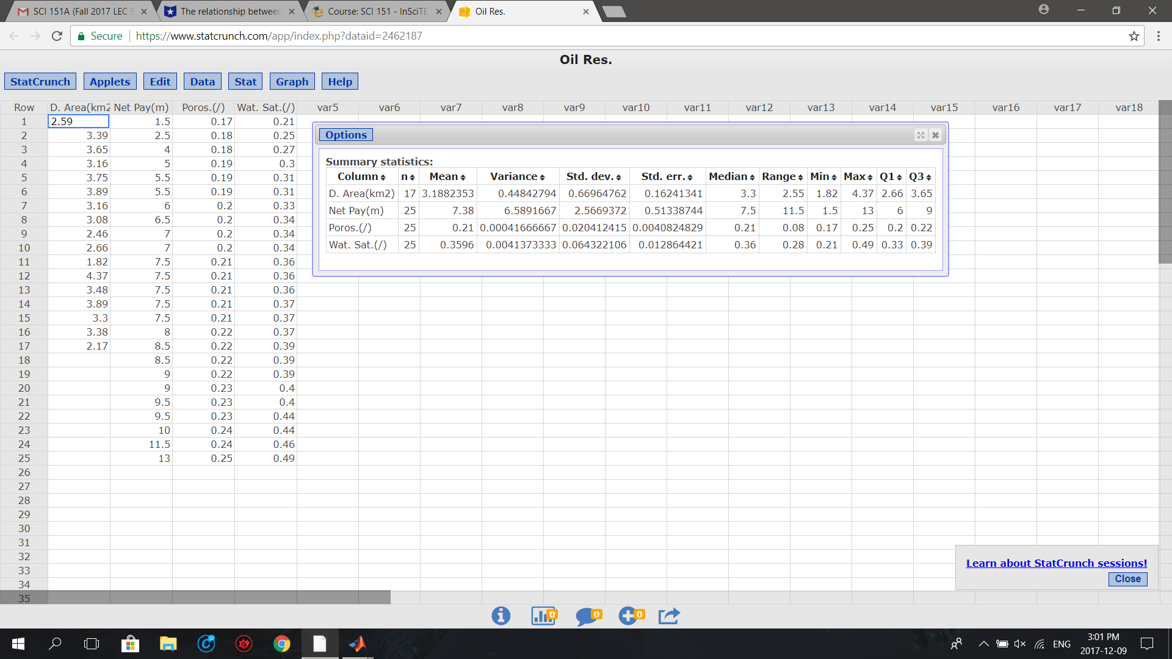Expand the summary statistics window to fullscreen

[921, 135]
